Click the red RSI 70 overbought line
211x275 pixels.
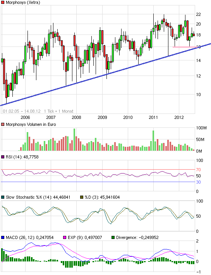click(98, 169)
